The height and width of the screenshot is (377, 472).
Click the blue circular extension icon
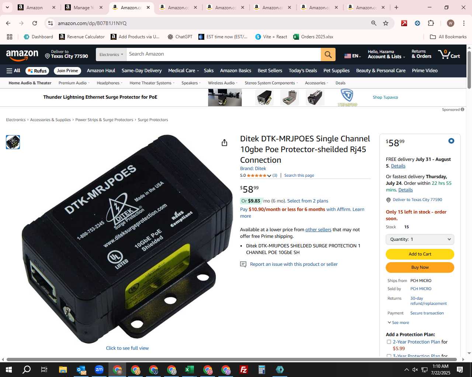(x=417, y=23)
